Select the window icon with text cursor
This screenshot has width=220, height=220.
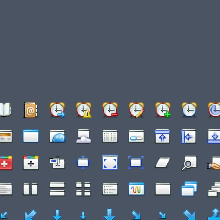click(x=57, y=162)
